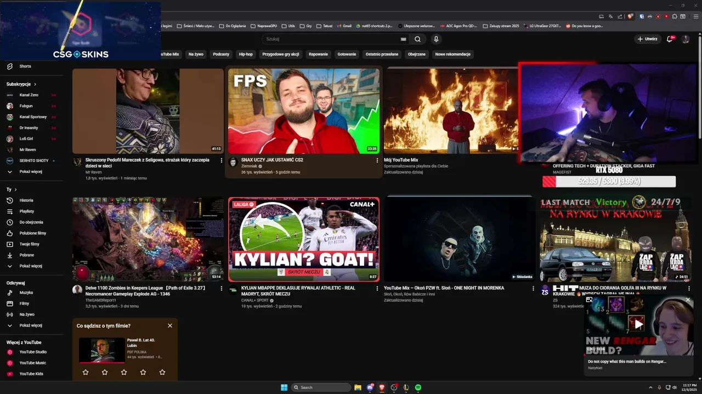
Task: Open the on-screen keyboard icon in search box
Action: coord(404,39)
